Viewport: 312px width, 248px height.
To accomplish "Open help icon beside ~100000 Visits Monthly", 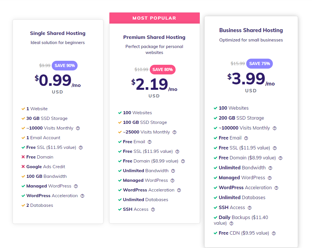I will click(x=274, y=128).
